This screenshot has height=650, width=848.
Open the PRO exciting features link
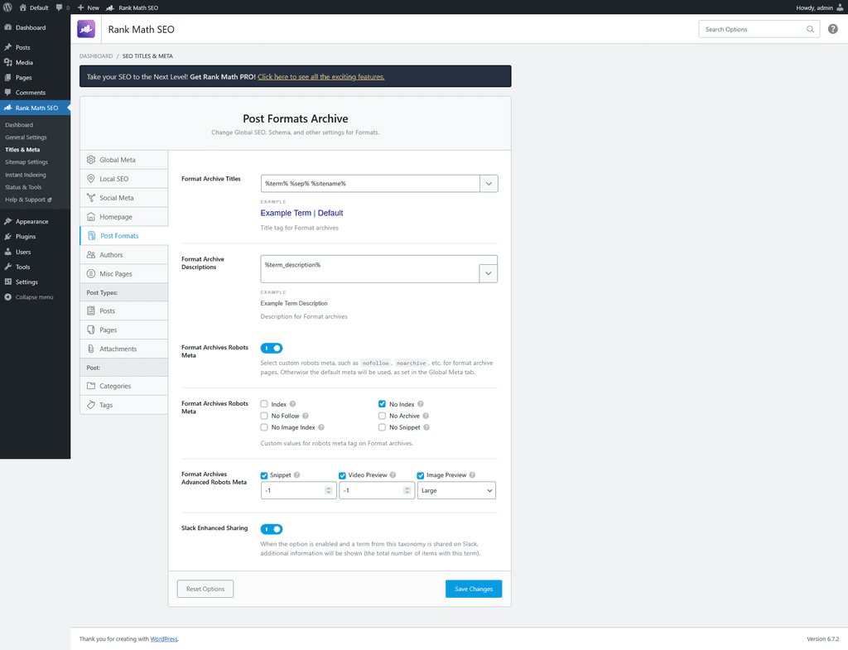320,77
